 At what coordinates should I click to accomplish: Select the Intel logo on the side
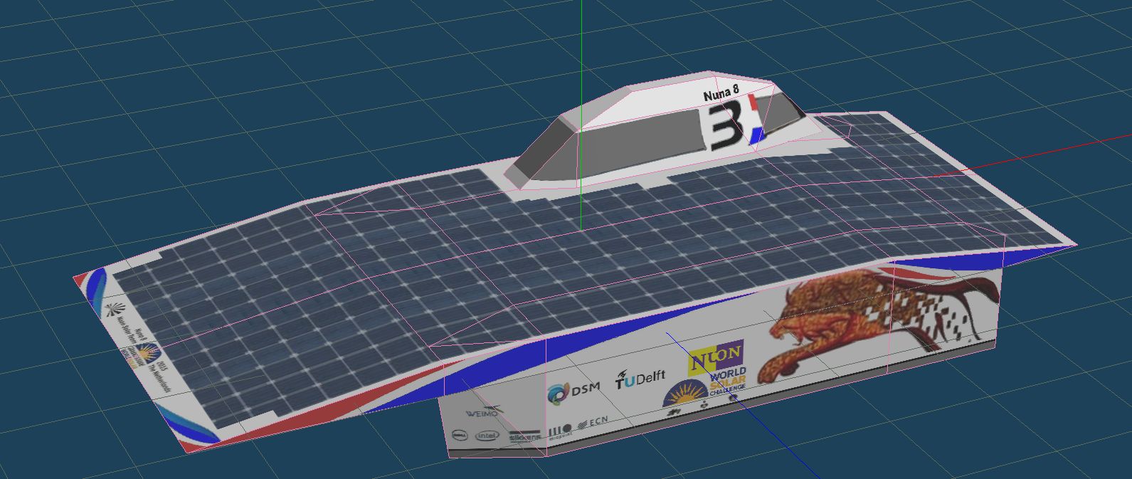(x=487, y=435)
